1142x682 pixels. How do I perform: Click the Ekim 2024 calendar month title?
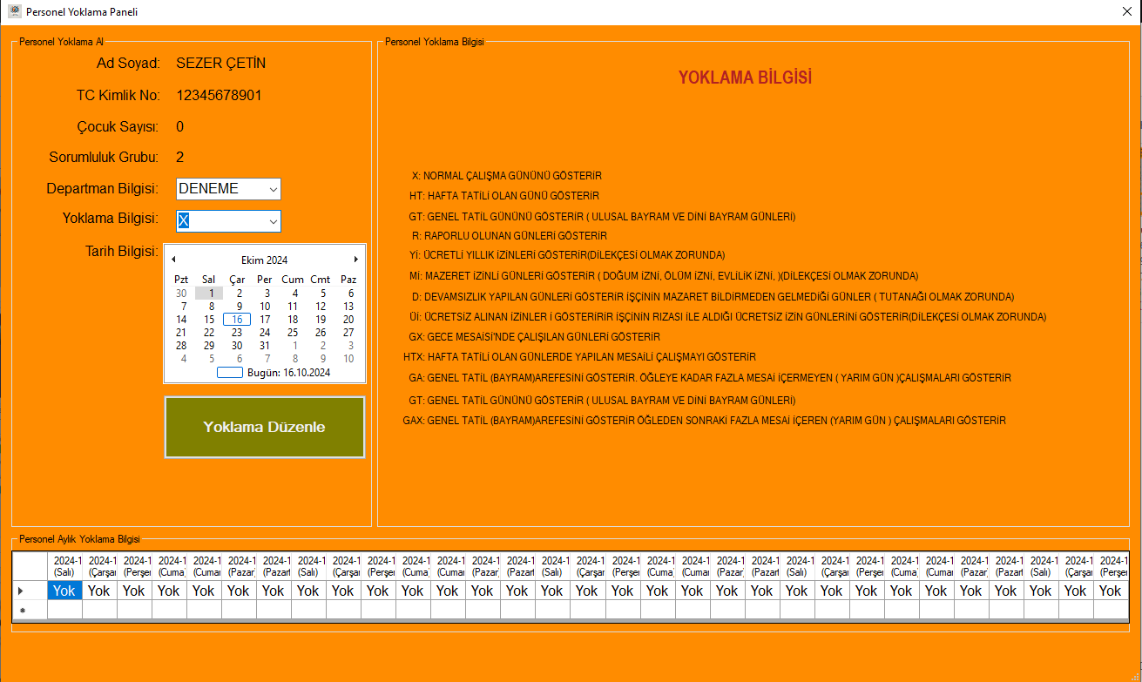264,260
